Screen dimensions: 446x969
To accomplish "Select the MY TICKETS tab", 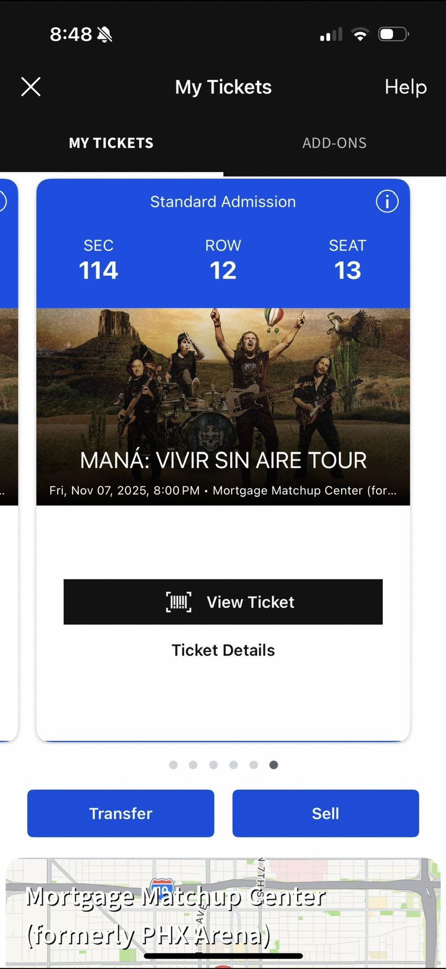I will (111, 143).
